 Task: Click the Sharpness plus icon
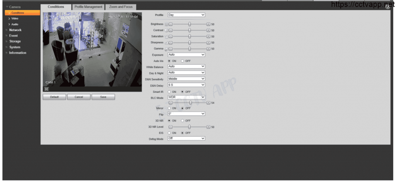click(x=208, y=43)
